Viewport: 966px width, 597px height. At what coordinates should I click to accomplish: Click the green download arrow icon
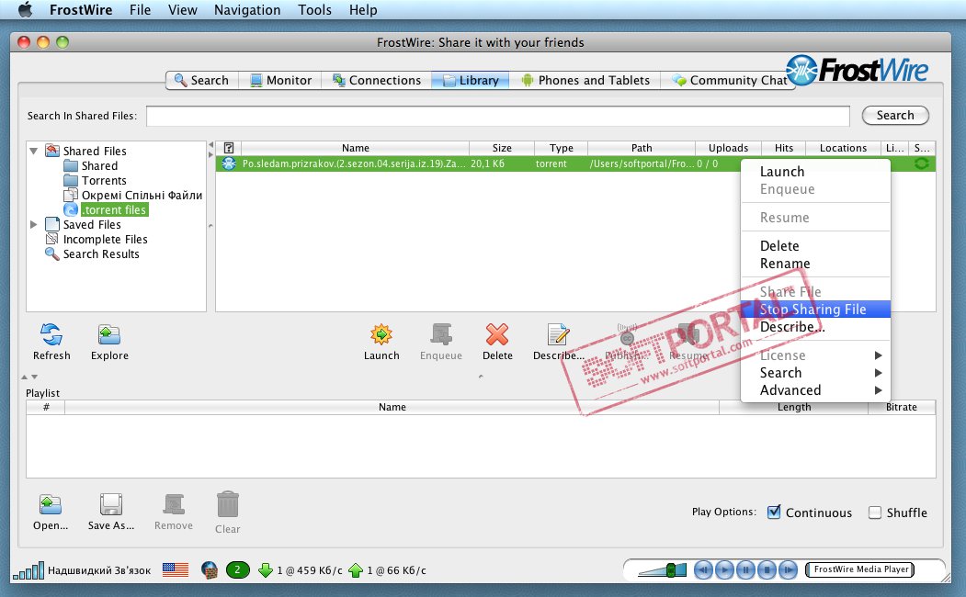(266, 570)
